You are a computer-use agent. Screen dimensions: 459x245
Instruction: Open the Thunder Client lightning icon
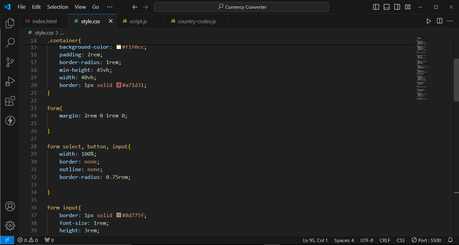point(10,120)
